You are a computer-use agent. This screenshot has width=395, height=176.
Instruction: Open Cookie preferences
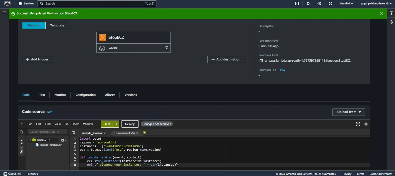coord(381,174)
